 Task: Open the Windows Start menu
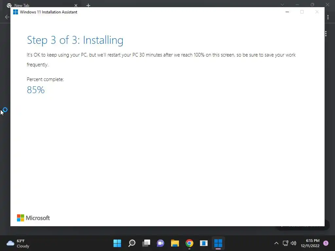coord(117,243)
